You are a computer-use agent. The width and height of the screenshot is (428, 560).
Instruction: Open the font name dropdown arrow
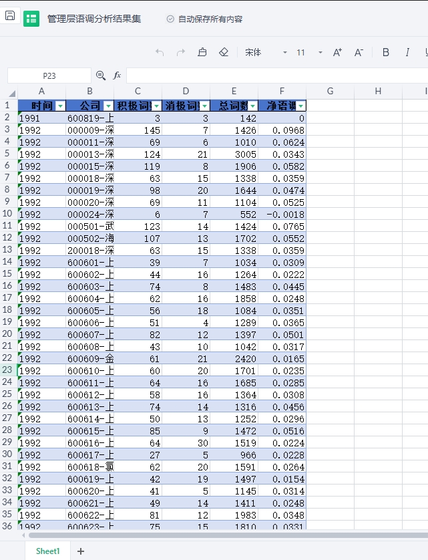(285, 53)
